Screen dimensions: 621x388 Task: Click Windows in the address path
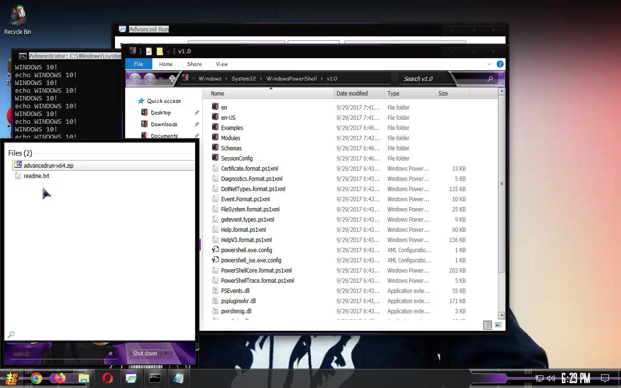click(210, 79)
